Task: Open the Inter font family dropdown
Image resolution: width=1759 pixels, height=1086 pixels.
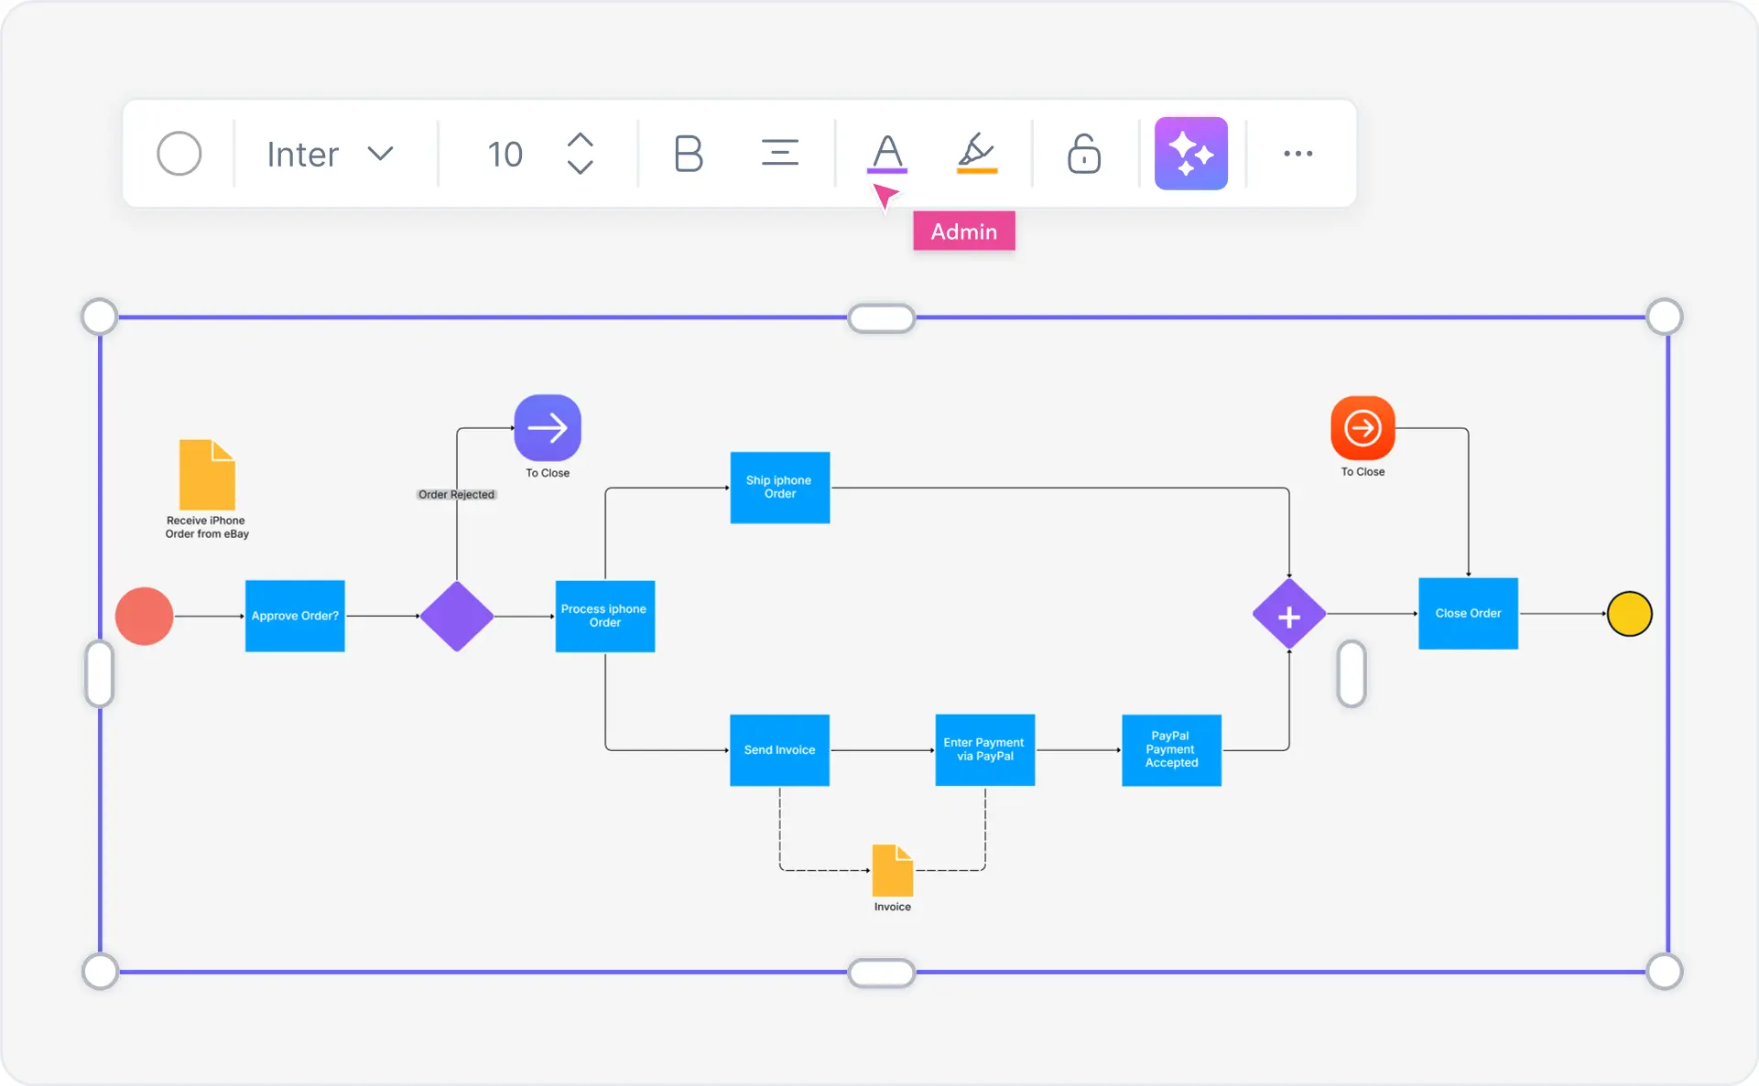Action: tap(327, 153)
